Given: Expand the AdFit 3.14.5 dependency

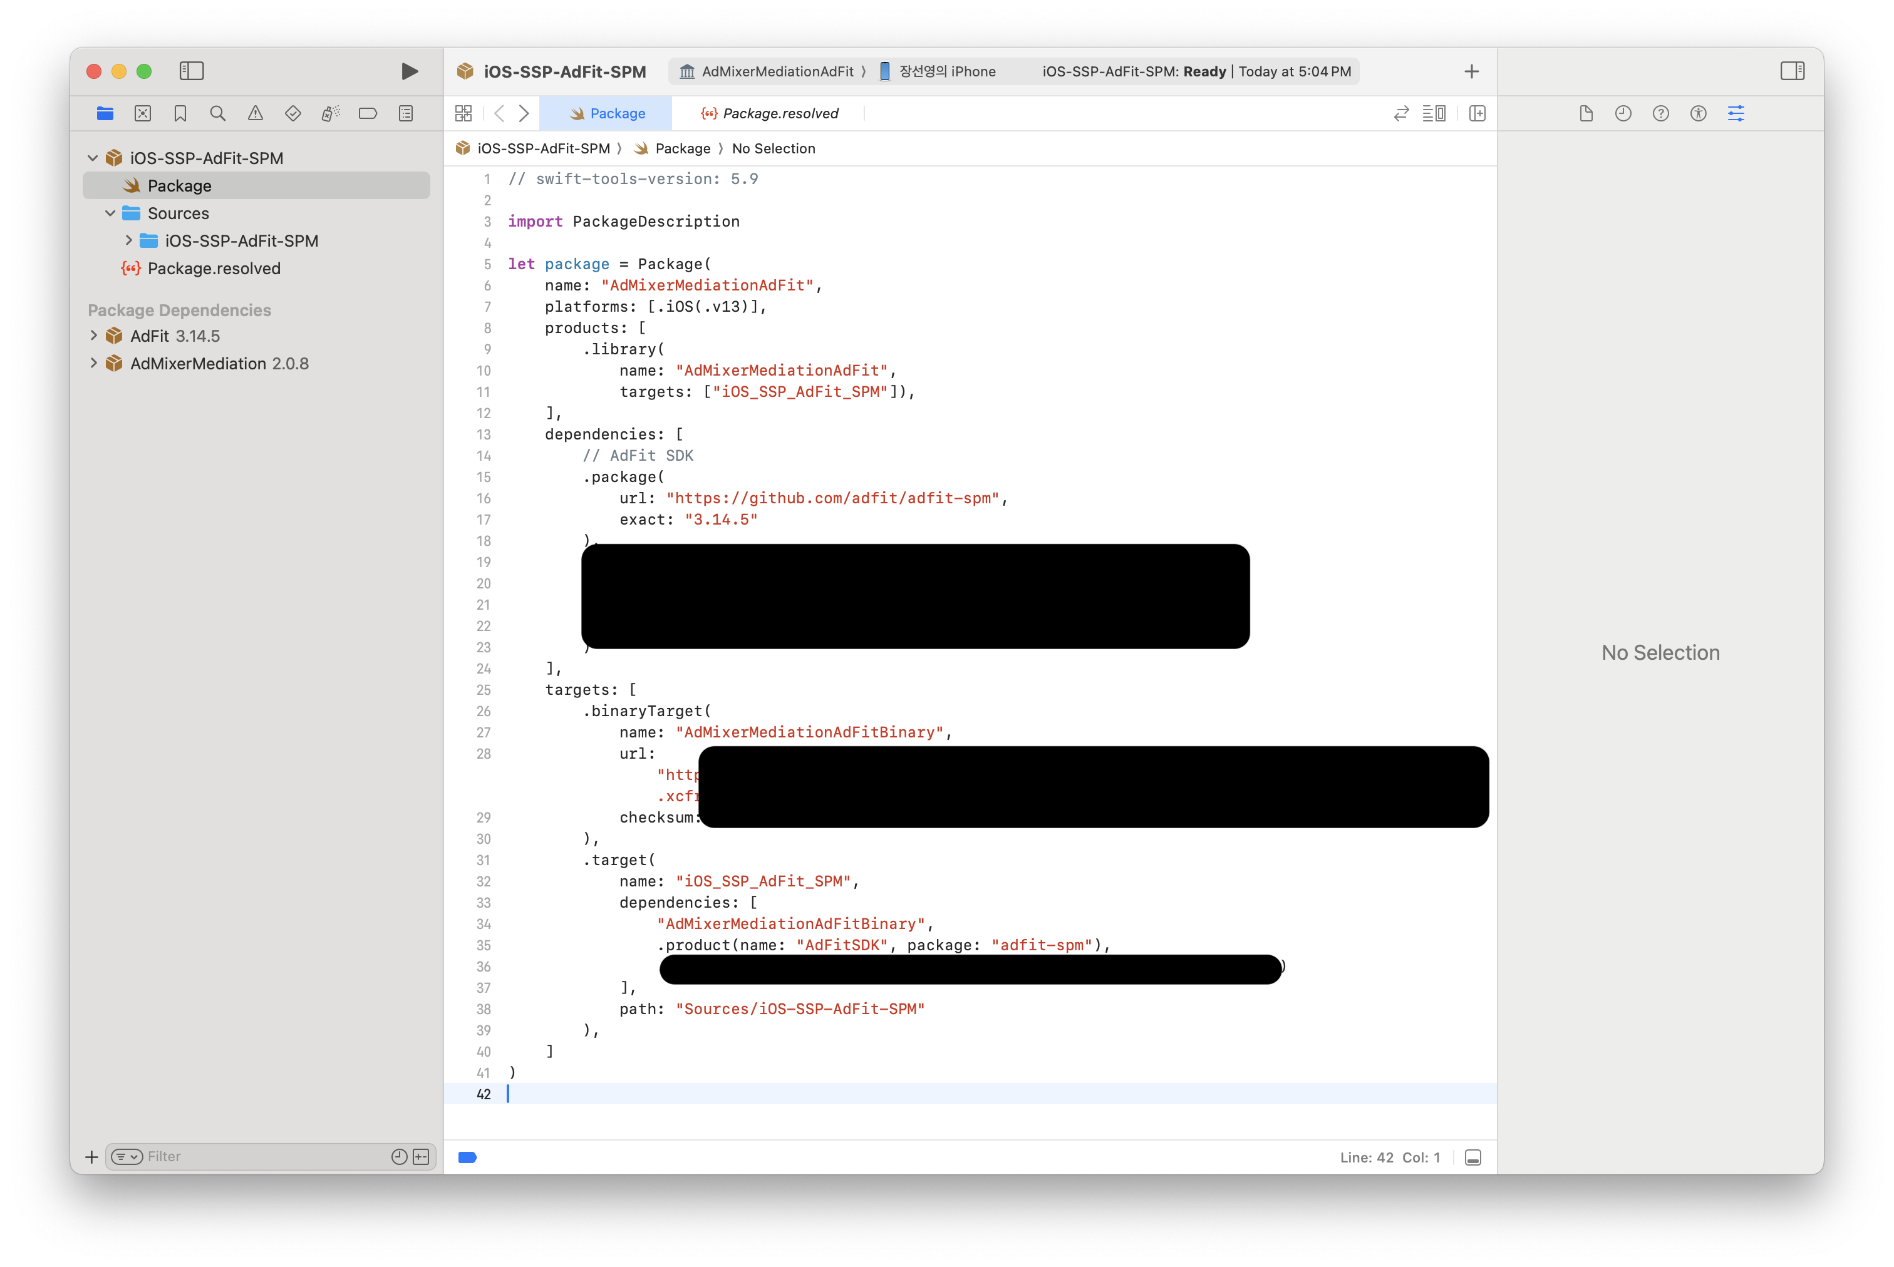Looking at the screenshot, I should (94, 336).
